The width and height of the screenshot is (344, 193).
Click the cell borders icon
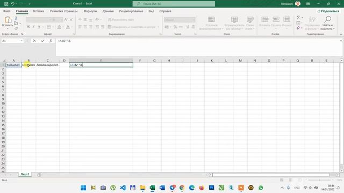tap(49, 27)
